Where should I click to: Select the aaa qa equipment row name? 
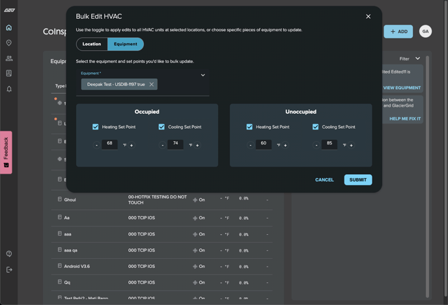click(70, 250)
